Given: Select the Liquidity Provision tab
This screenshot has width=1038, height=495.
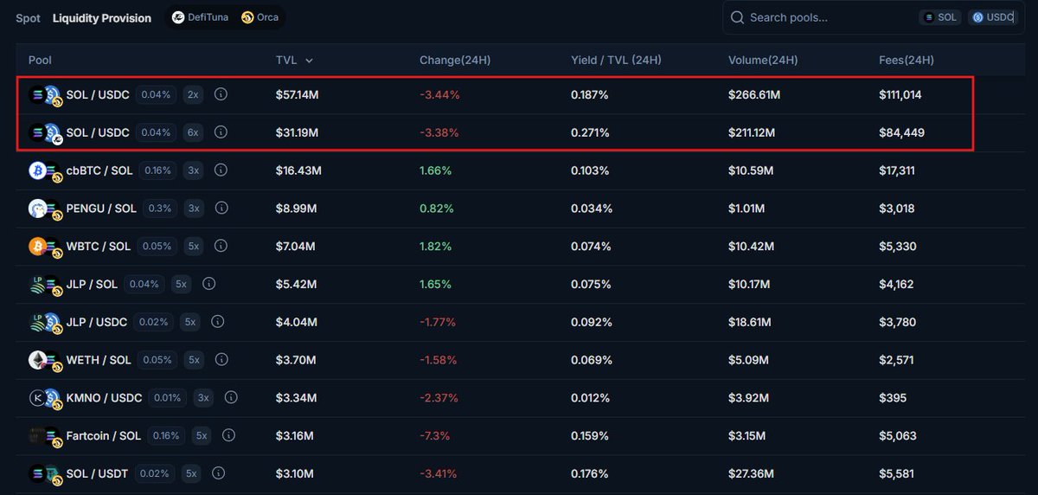Looking at the screenshot, I should coord(101,18).
